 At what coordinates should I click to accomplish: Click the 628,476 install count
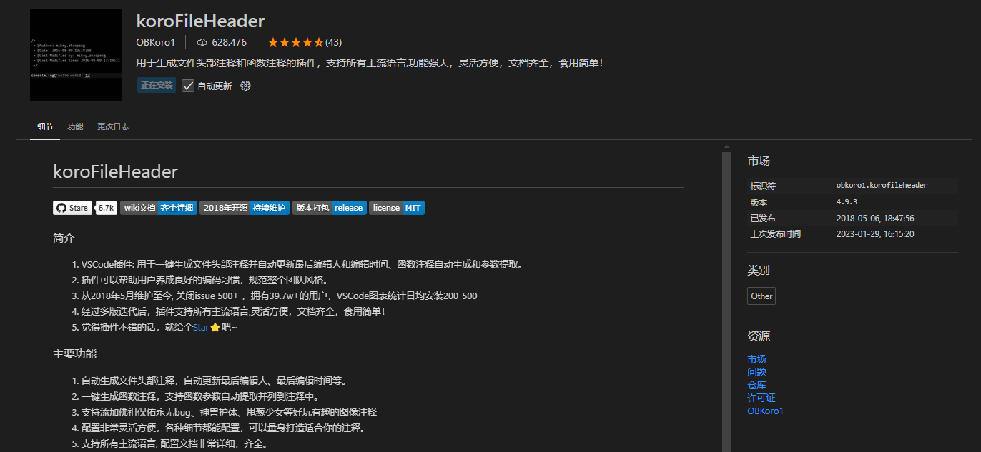(230, 42)
